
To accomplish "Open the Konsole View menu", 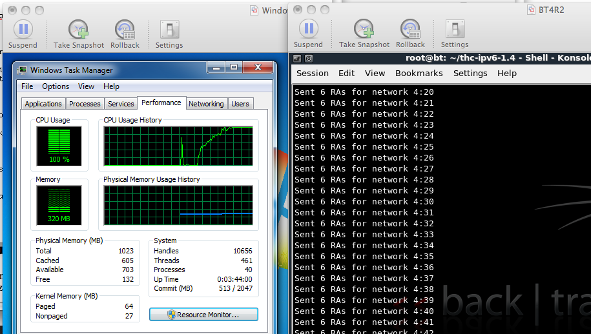I will [x=375, y=73].
